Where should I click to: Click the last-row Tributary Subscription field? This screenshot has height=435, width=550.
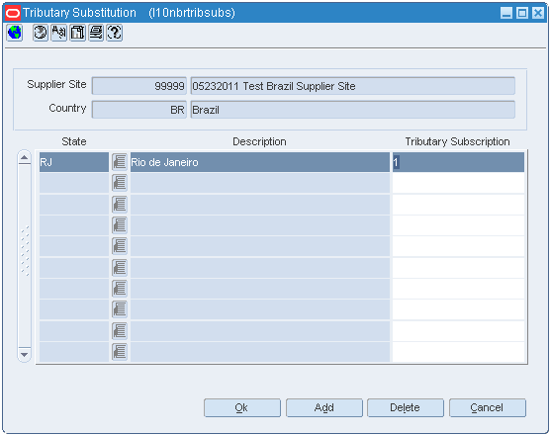[458, 352]
